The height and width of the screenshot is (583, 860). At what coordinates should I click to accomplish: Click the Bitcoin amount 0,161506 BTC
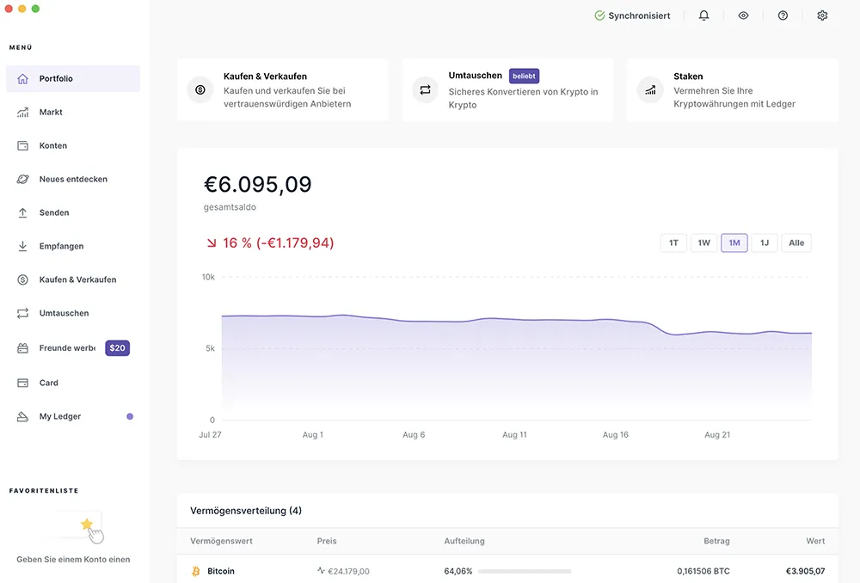[703, 571]
